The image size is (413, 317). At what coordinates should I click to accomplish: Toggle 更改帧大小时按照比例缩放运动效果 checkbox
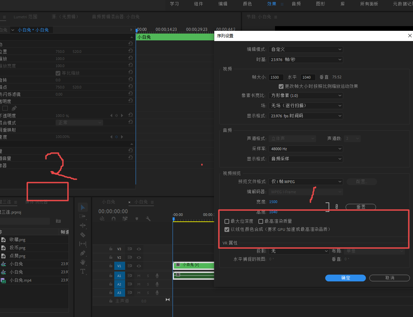click(x=281, y=86)
